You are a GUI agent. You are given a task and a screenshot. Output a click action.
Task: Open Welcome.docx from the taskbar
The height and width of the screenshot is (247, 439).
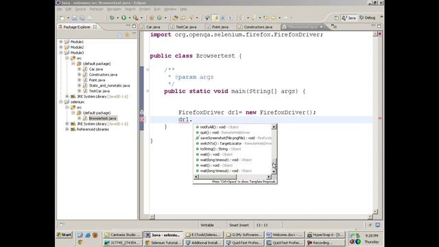pyautogui.click(x=285, y=235)
